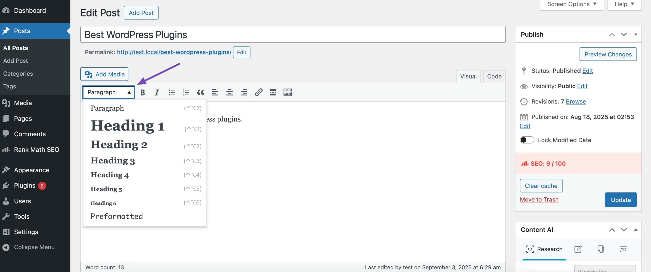Move post to Trash

point(539,200)
